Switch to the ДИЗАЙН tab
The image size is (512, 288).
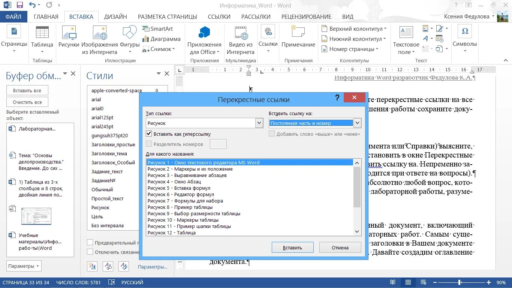tap(115, 16)
